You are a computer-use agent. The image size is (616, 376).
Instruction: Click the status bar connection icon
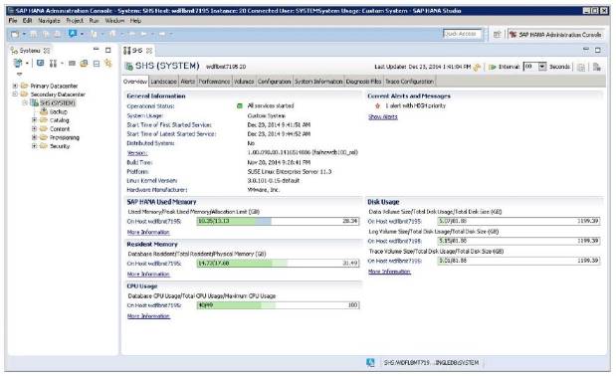point(370,363)
